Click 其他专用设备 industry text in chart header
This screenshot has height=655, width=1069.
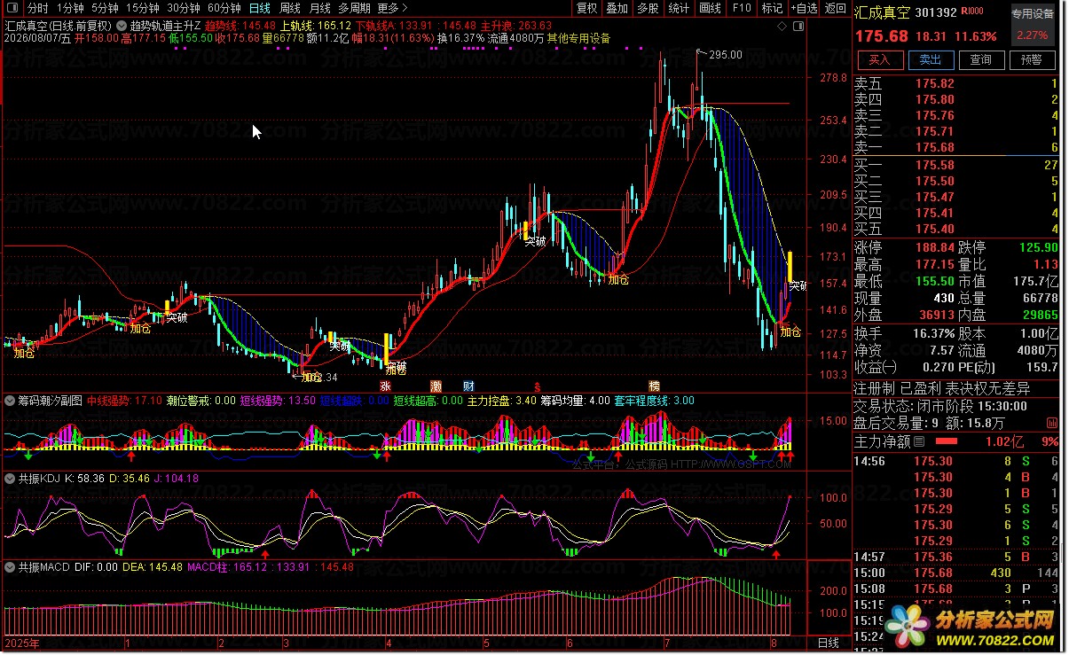[x=580, y=39]
